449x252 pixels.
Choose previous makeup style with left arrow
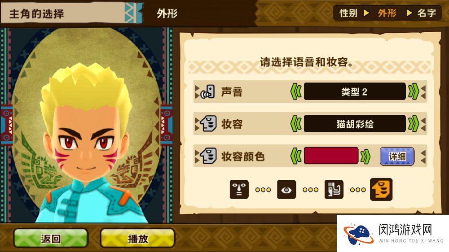point(296,124)
